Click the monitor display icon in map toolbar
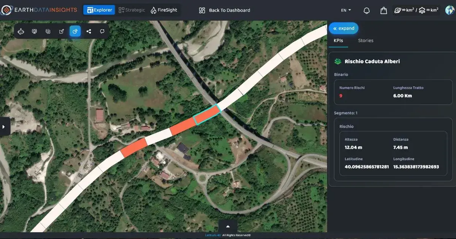Screen dimensions: 456x239 tap(35, 31)
